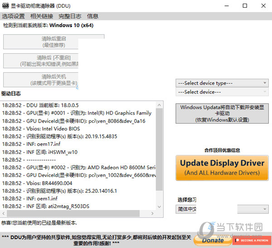Click the 驱动日志 heading label
The width and height of the screenshot is (272, 248).
click(x=11, y=94)
